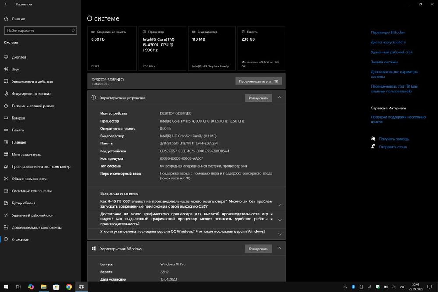Open Удаленный рабочий стол link on right

click(391, 52)
